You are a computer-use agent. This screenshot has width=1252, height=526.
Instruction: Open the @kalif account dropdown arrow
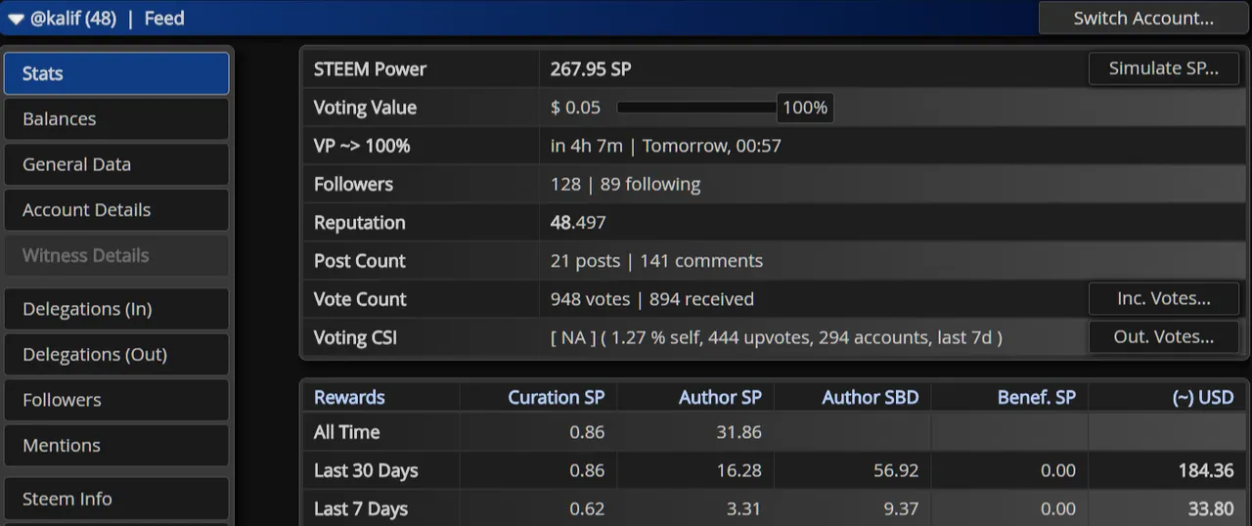[x=16, y=19]
